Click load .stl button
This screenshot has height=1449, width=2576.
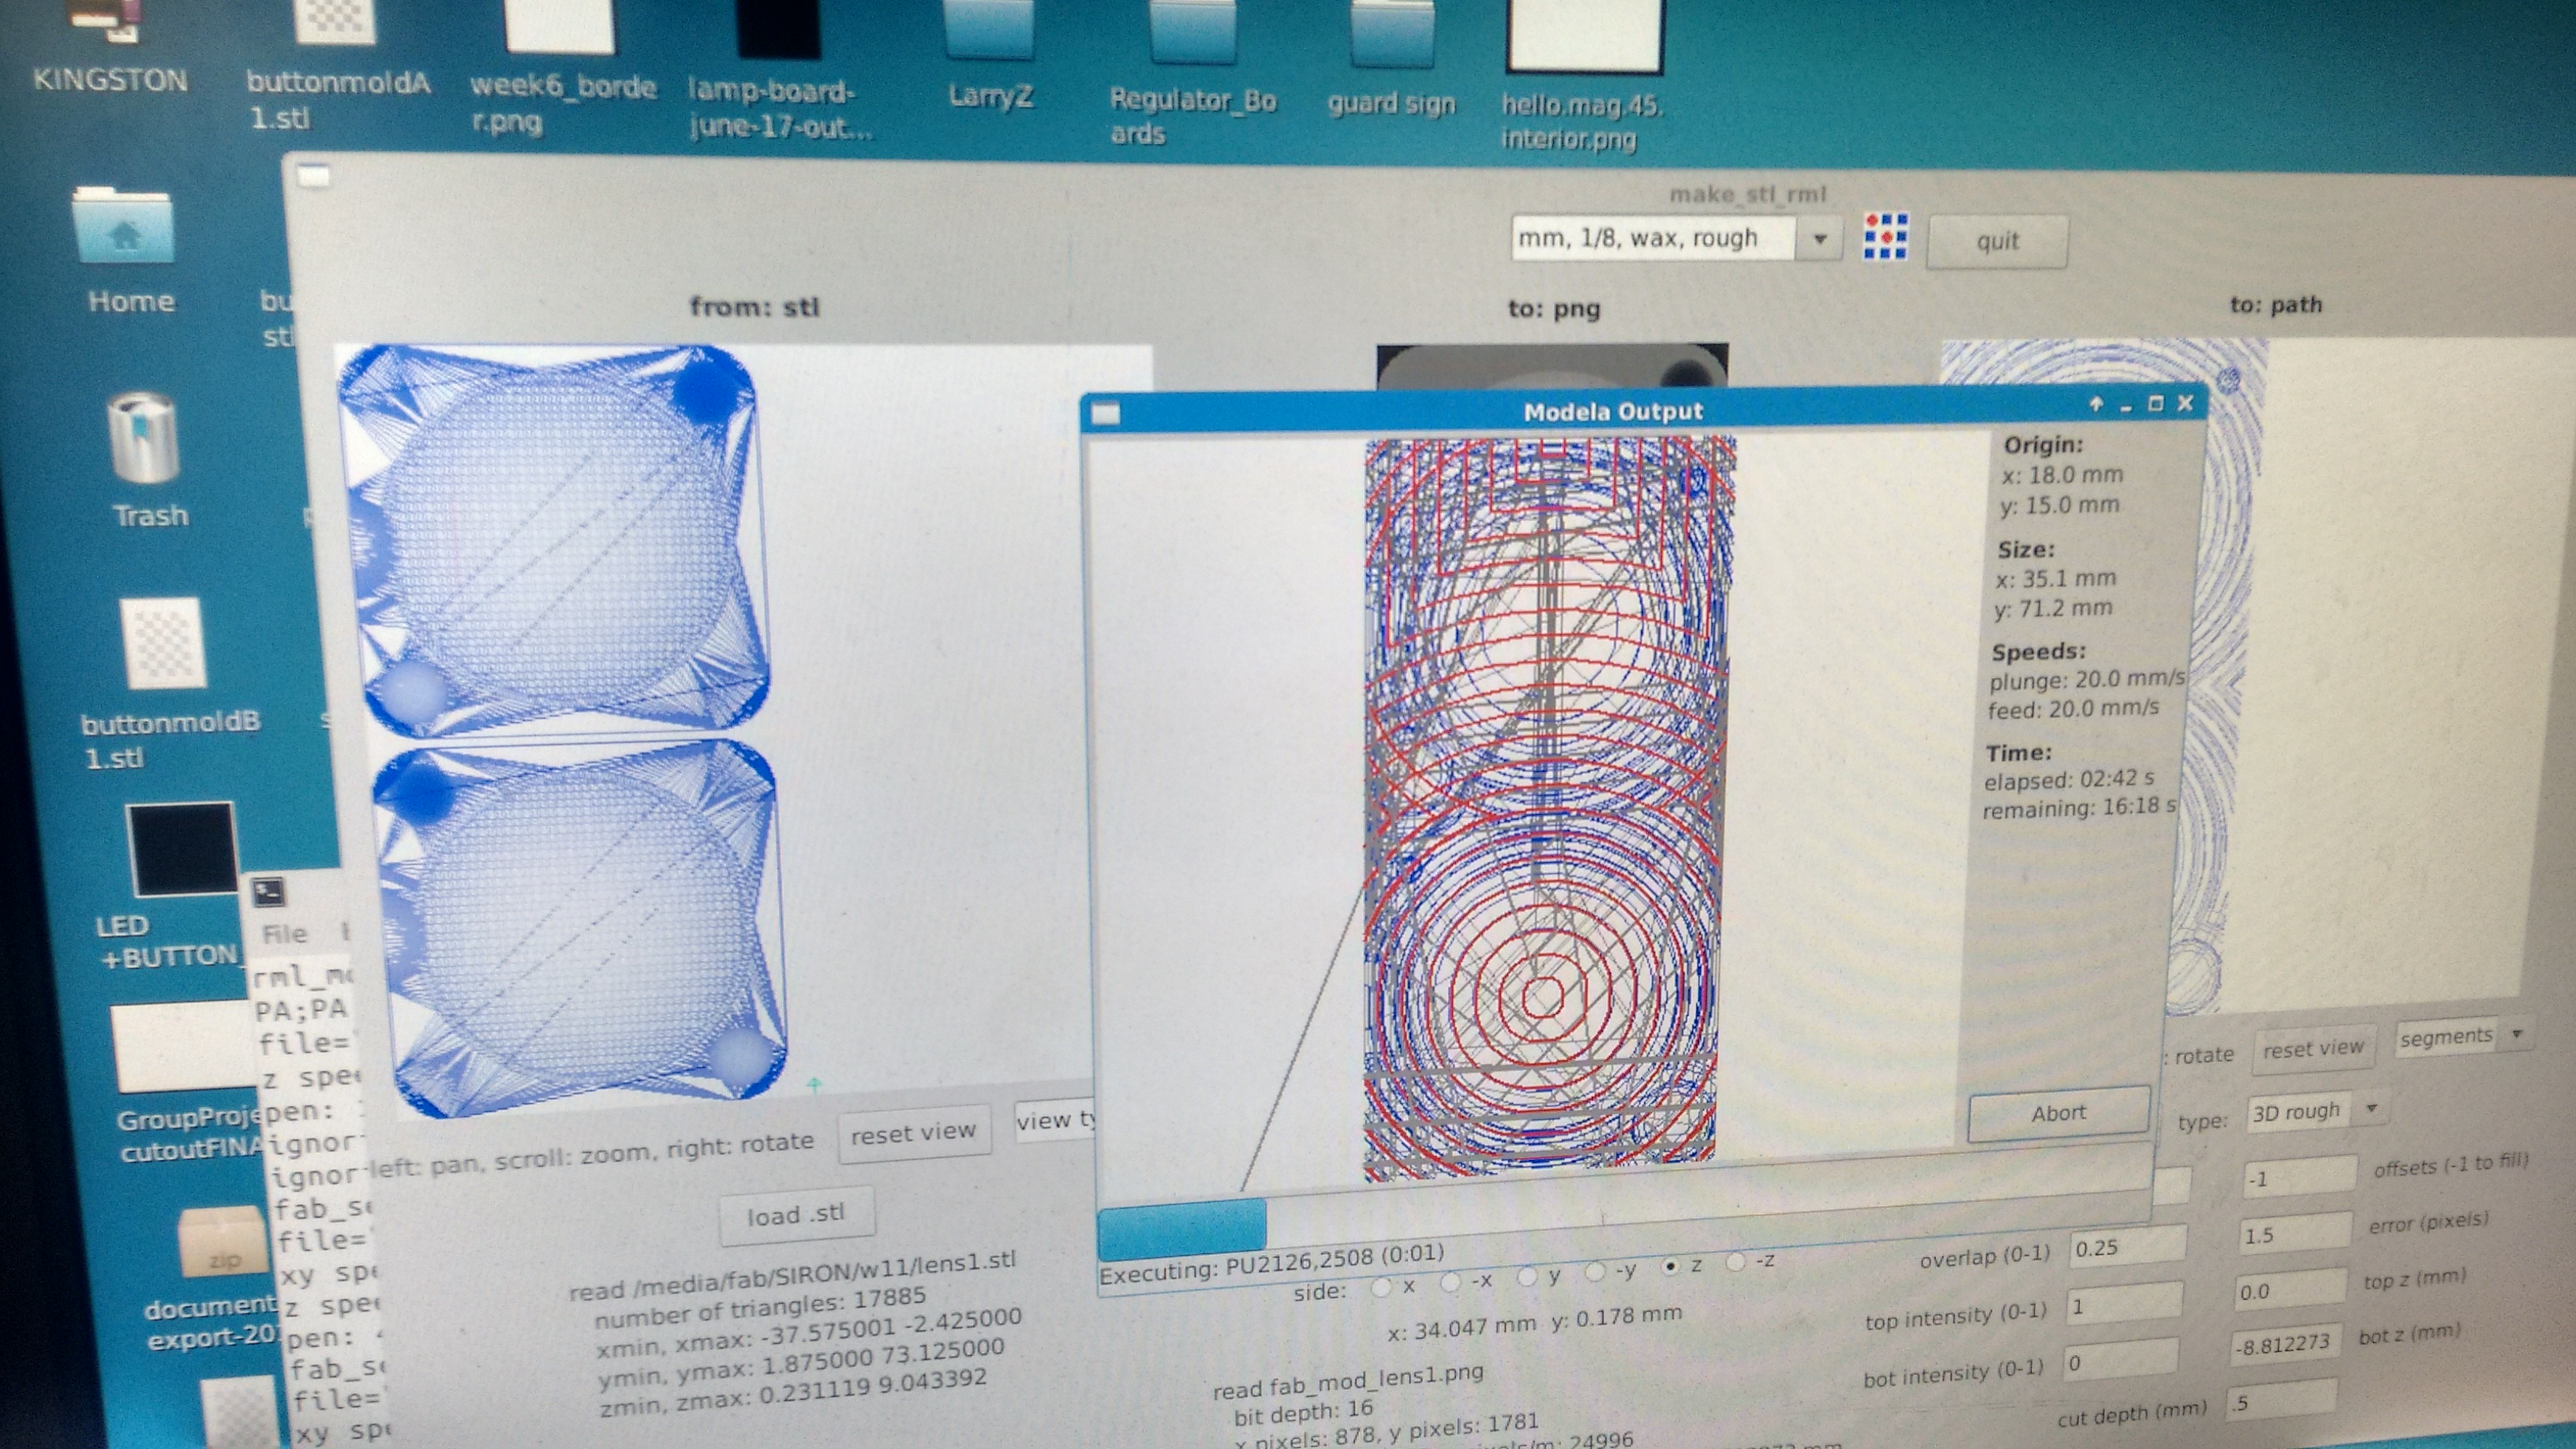click(x=796, y=1215)
